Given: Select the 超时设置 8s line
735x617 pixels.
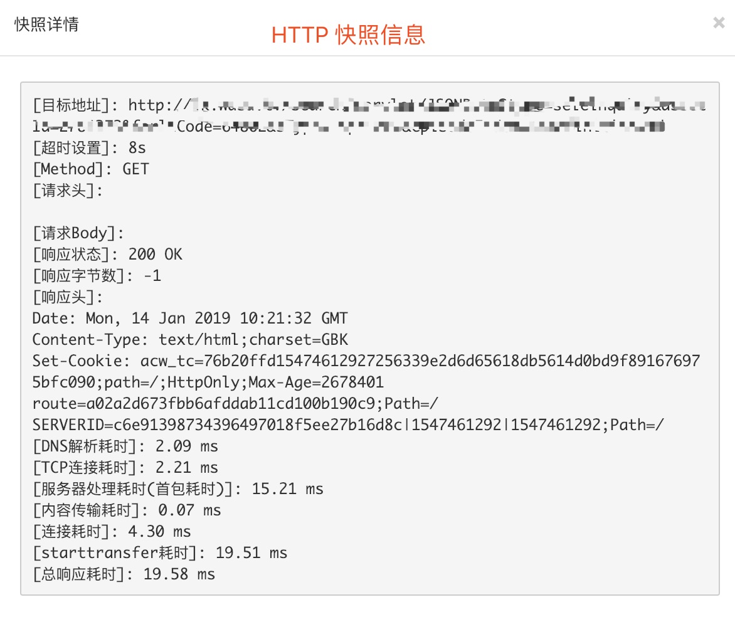Looking at the screenshot, I should coord(91,148).
